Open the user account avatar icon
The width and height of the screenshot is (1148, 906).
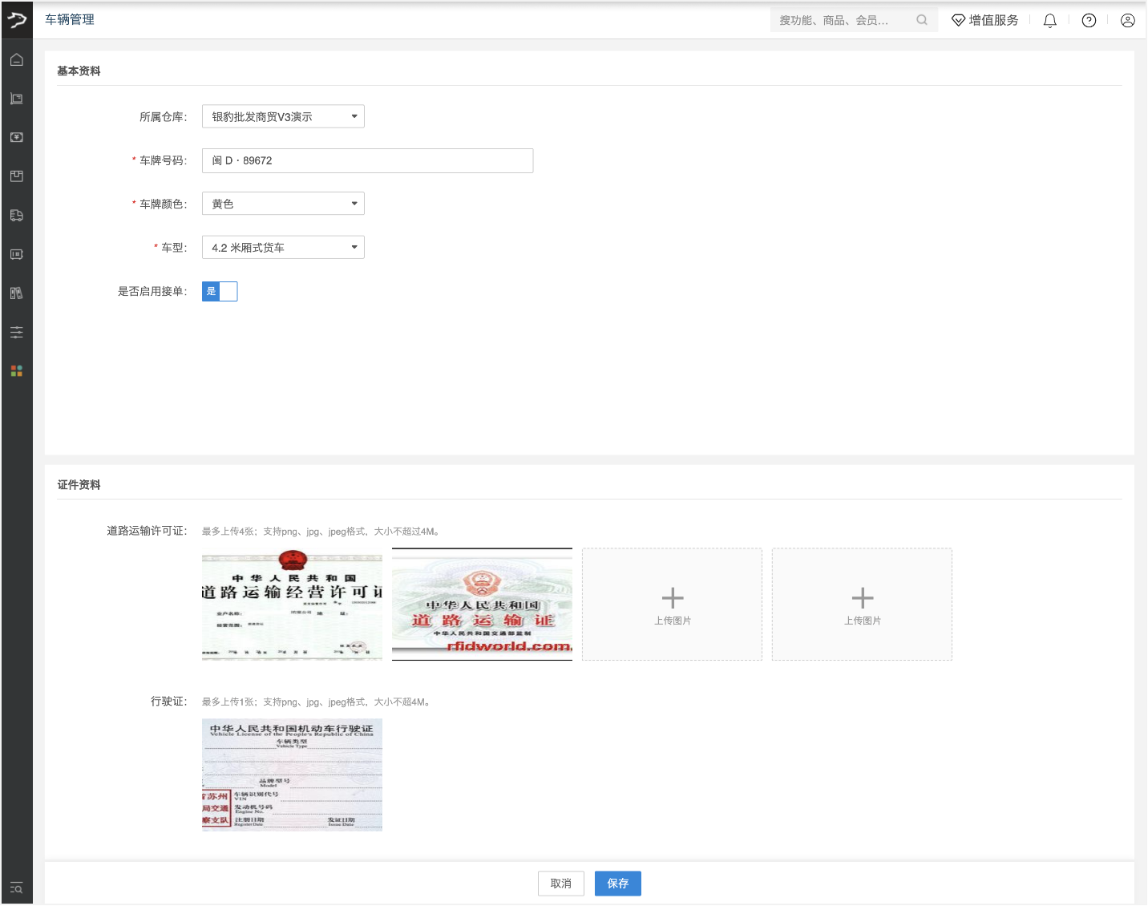coord(1129,20)
